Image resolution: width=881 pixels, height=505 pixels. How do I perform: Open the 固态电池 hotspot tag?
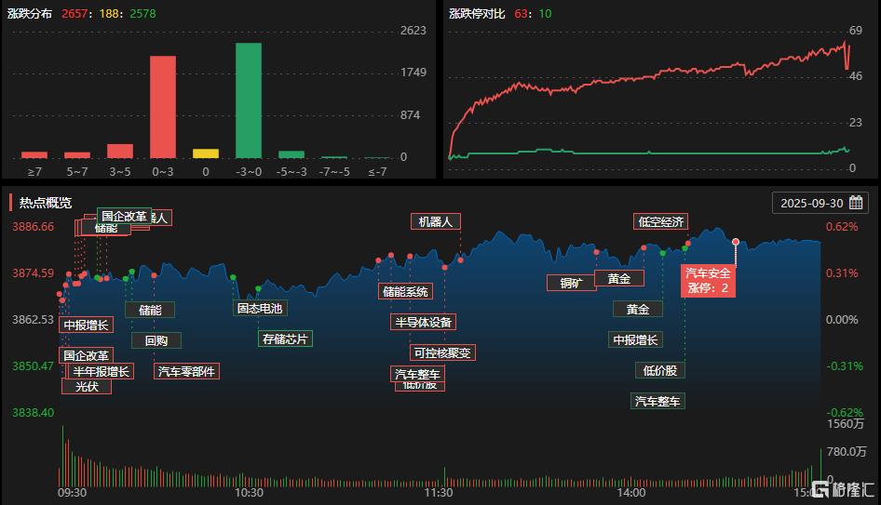tap(260, 308)
